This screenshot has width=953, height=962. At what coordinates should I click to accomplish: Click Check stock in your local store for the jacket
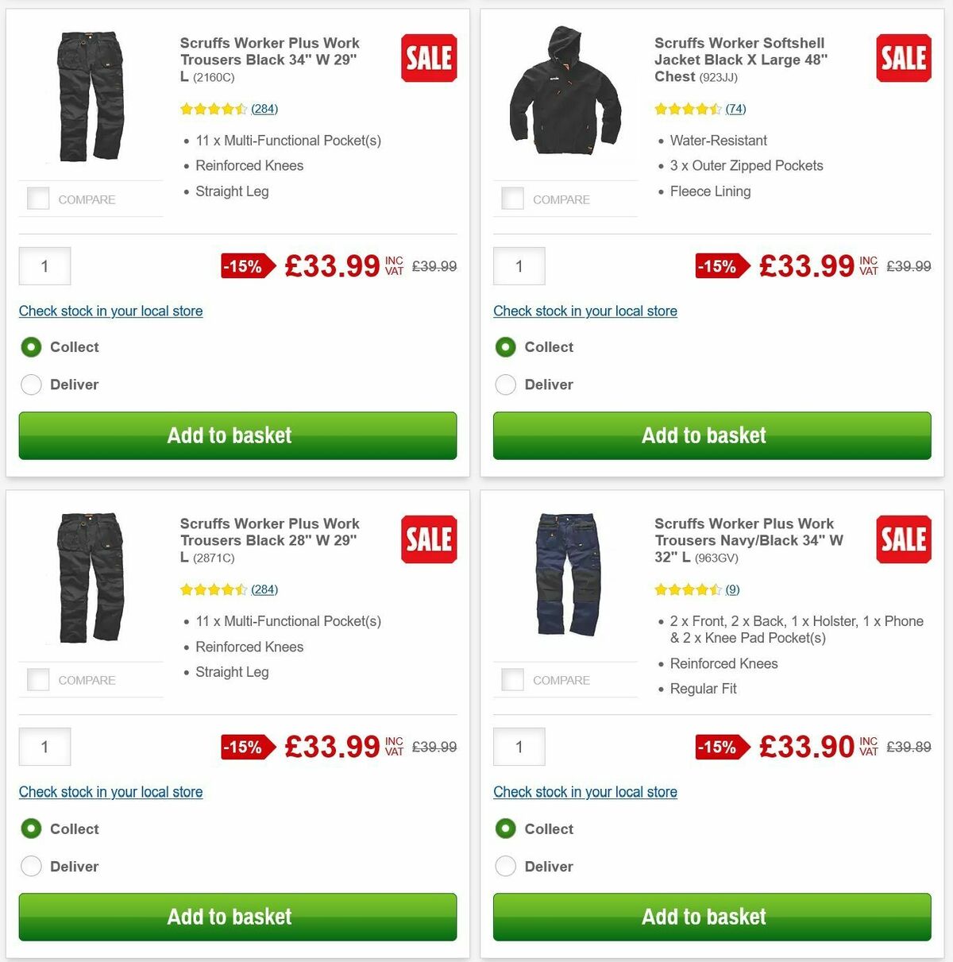tap(585, 311)
